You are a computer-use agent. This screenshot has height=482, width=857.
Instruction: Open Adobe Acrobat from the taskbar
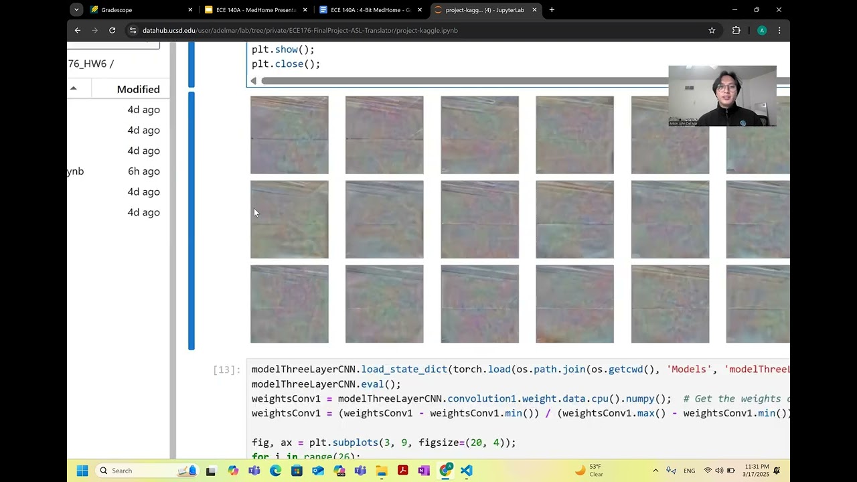point(403,471)
